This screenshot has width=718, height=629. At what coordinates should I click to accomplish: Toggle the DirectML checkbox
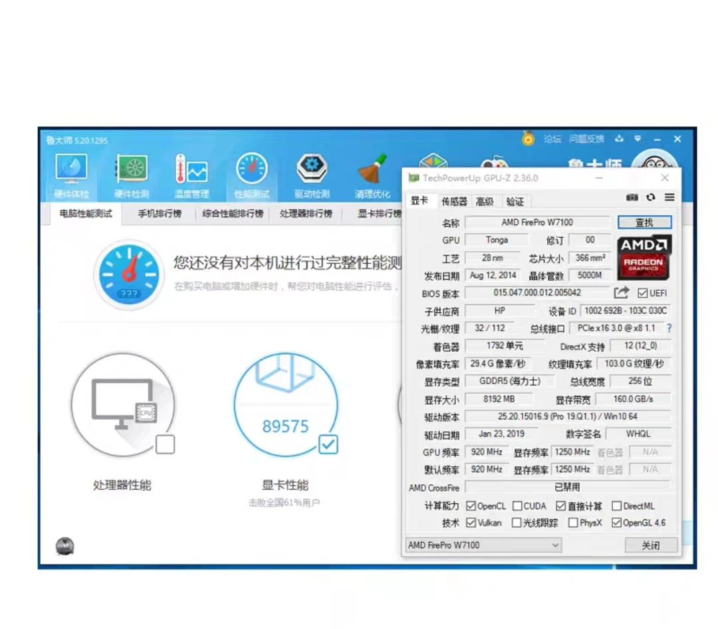pyautogui.click(x=617, y=506)
